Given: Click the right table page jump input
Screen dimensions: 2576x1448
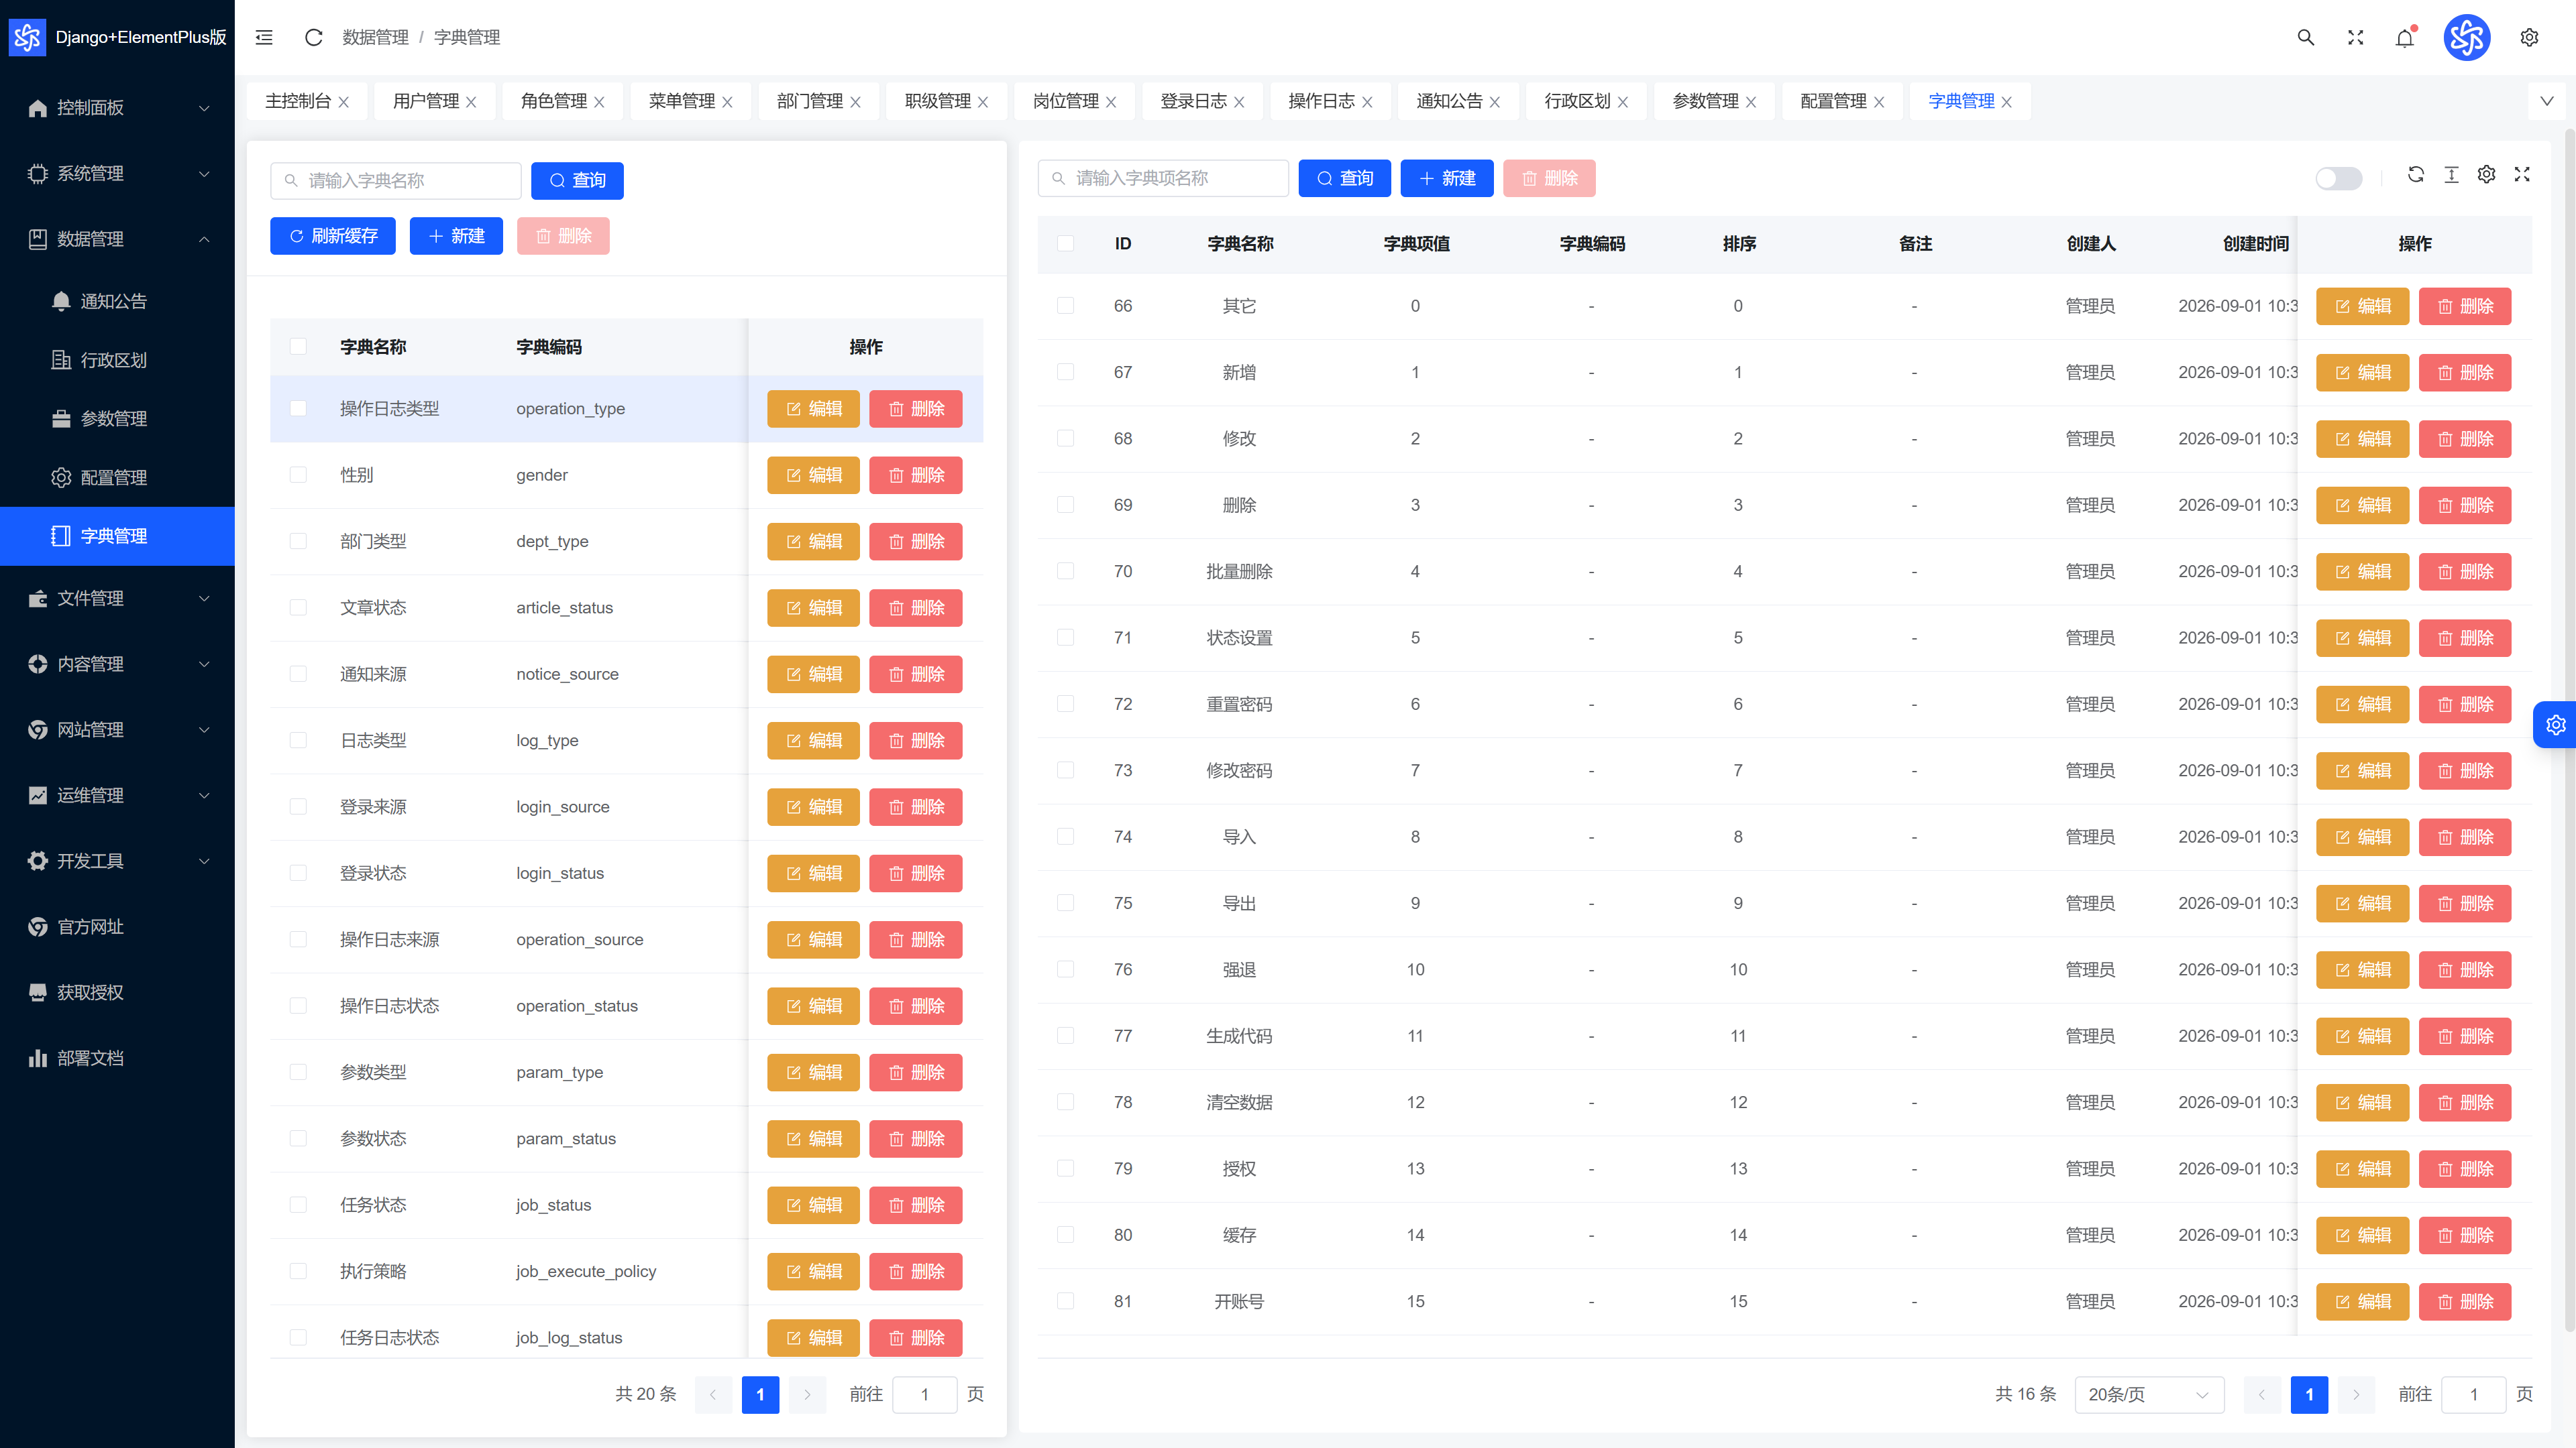Looking at the screenshot, I should [x=2473, y=1394].
